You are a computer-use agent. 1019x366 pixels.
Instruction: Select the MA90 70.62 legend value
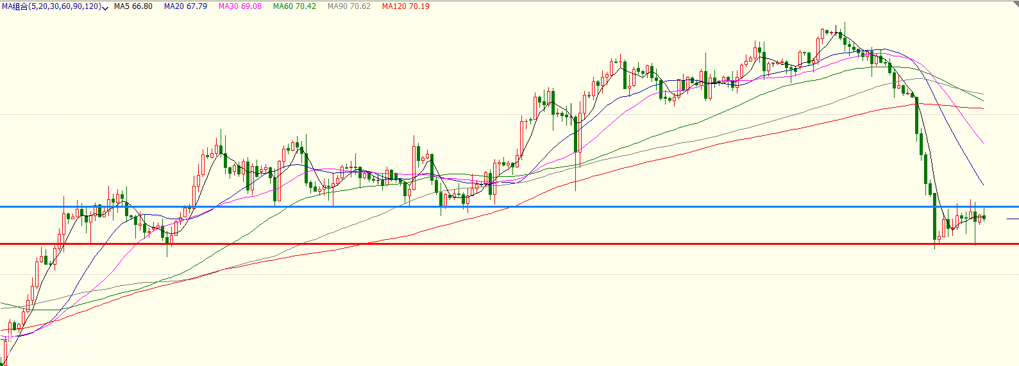tap(349, 6)
